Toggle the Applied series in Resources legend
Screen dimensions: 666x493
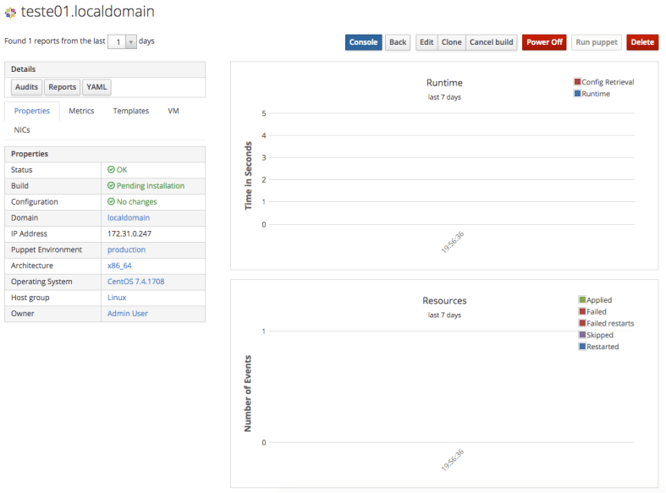click(582, 300)
